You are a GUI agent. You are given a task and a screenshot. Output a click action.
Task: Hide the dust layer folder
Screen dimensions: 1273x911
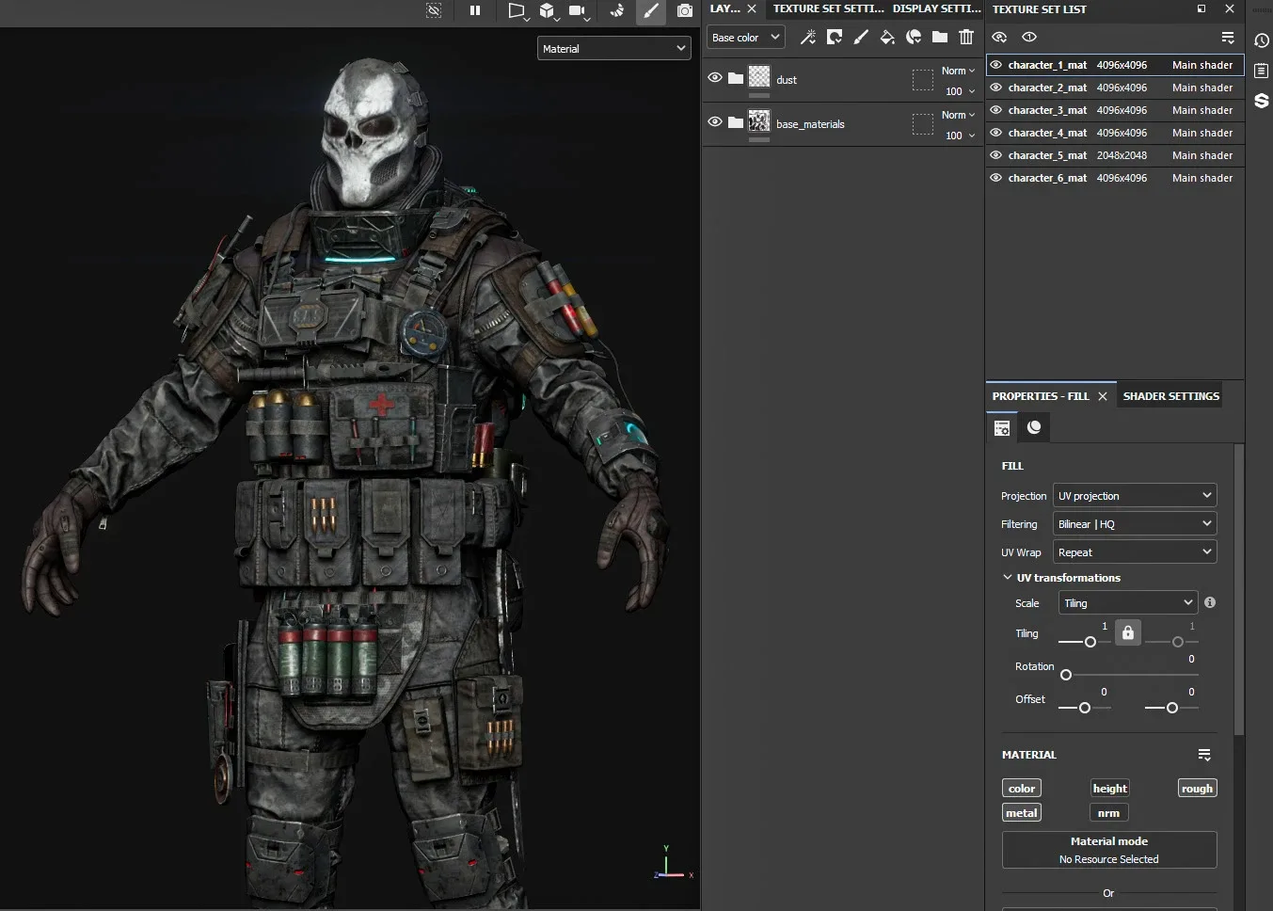coord(715,78)
